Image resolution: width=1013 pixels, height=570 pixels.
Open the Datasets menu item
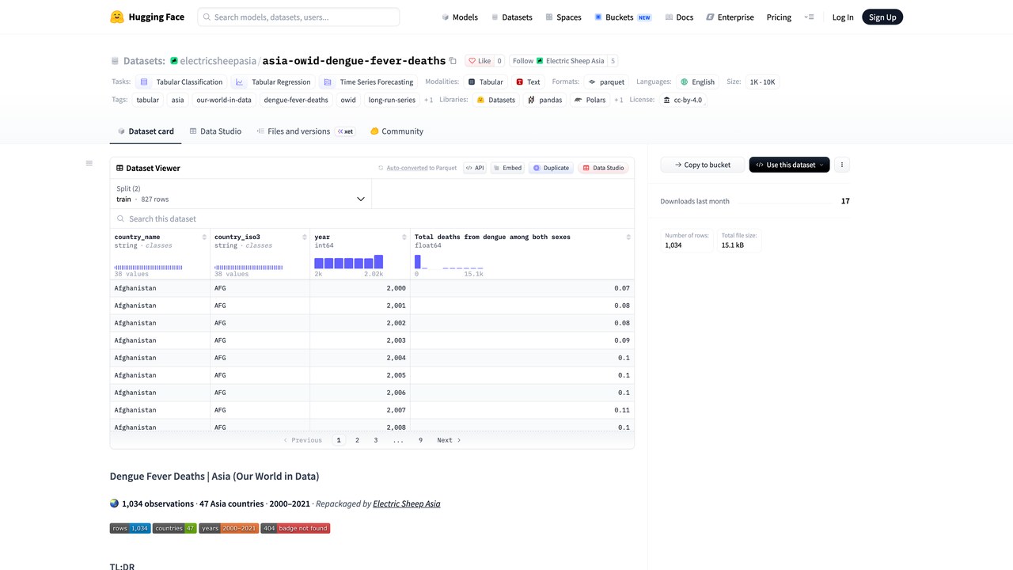512,17
